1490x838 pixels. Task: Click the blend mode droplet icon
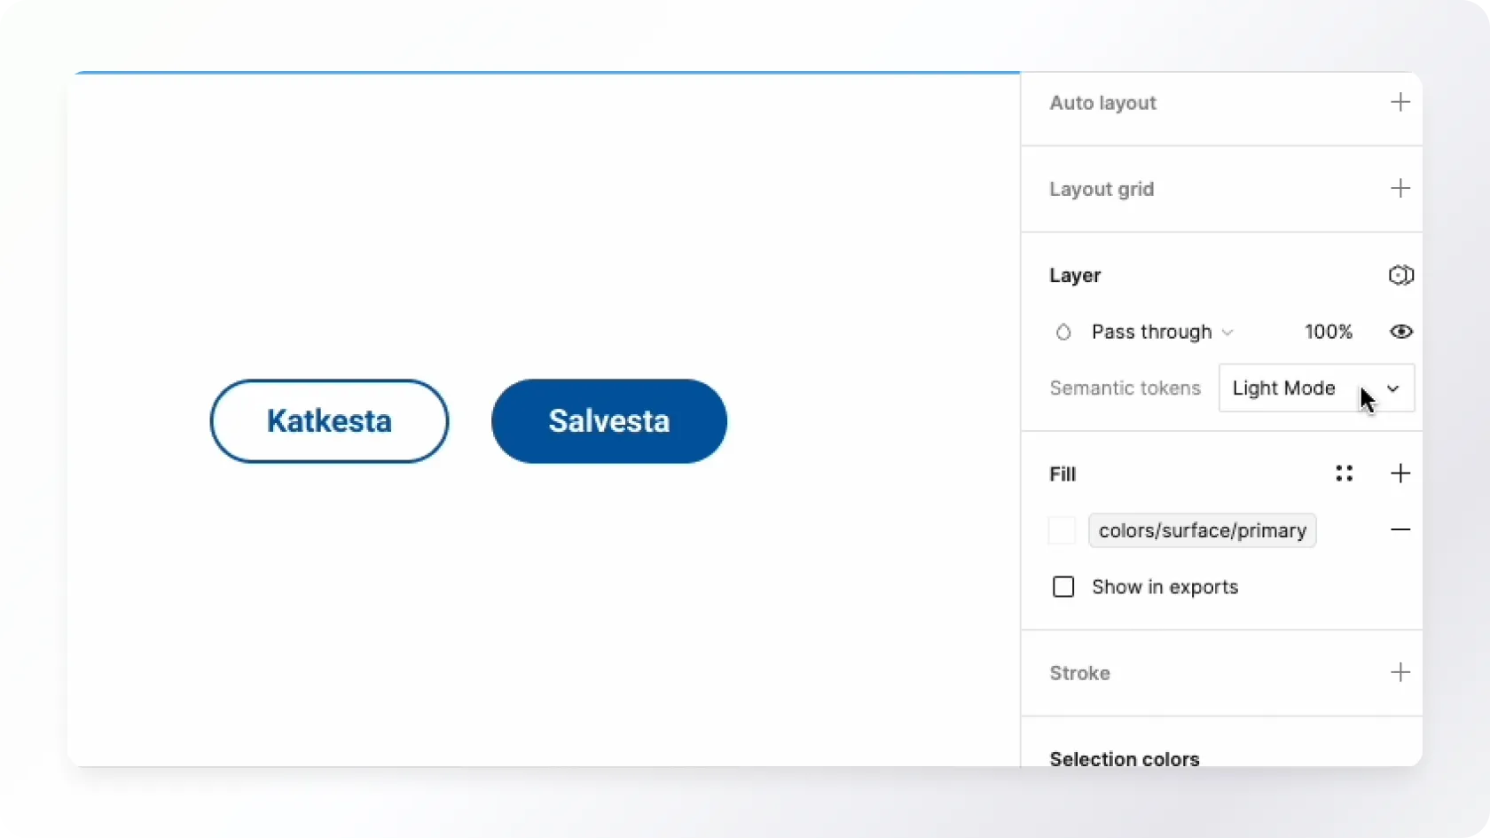click(x=1063, y=333)
